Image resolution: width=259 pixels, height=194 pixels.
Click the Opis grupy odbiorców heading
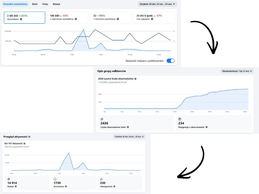pos(112,71)
